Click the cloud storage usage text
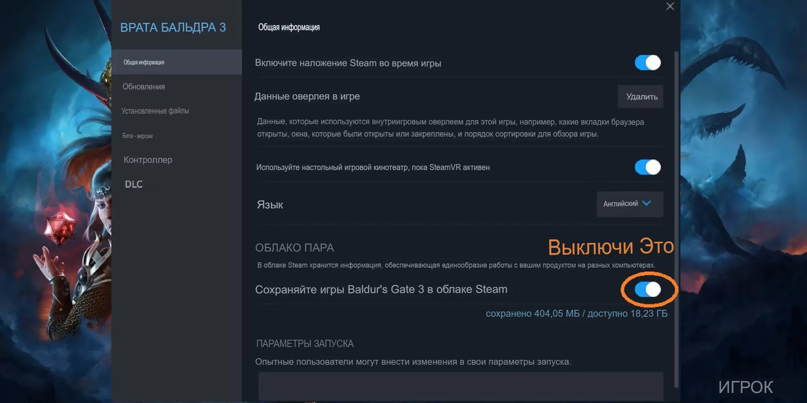Screen dimensions: 807x403 (577, 314)
